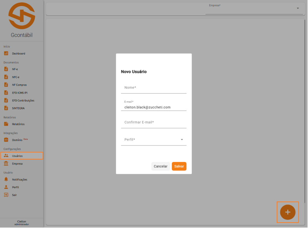
Task: Click the Empresa bank icon
Action: [6, 164]
